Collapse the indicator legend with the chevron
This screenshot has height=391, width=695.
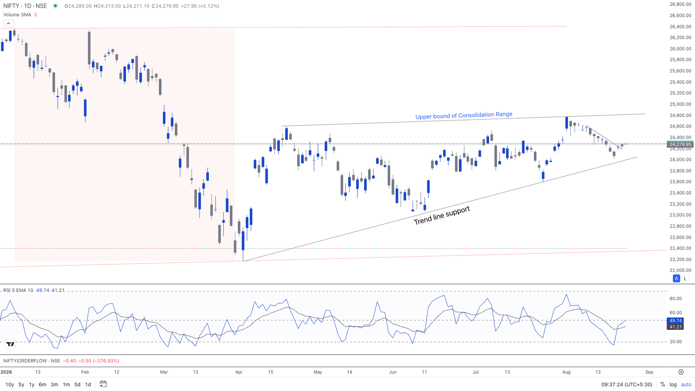click(x=8, y=23)
